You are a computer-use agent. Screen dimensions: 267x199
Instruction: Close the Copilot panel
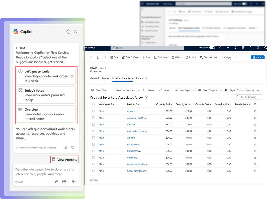point(76,31)
